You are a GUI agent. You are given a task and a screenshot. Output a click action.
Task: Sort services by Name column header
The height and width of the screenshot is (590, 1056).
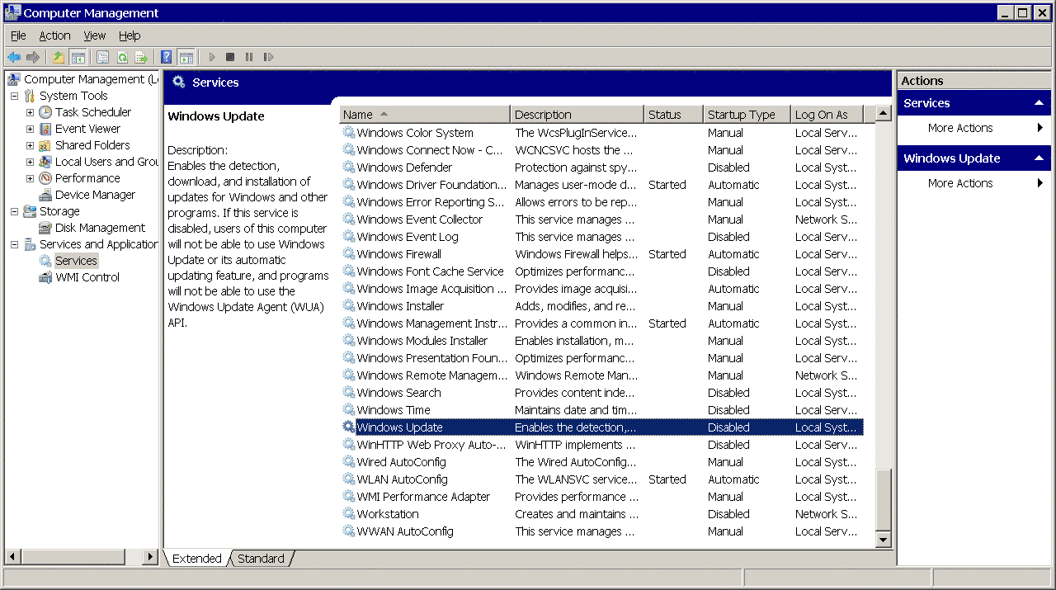[425, 115]
